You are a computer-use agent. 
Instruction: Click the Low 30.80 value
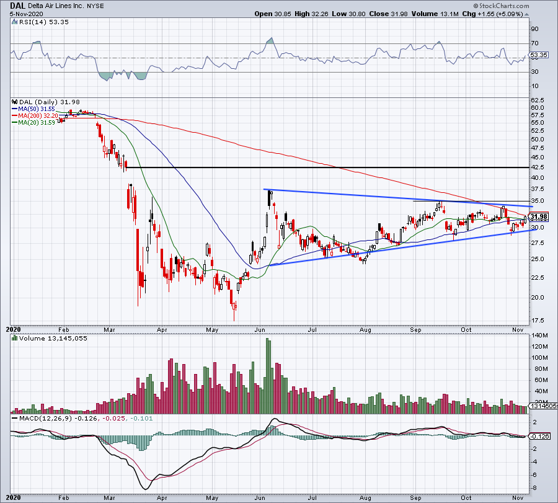click(x=348, y=14)
